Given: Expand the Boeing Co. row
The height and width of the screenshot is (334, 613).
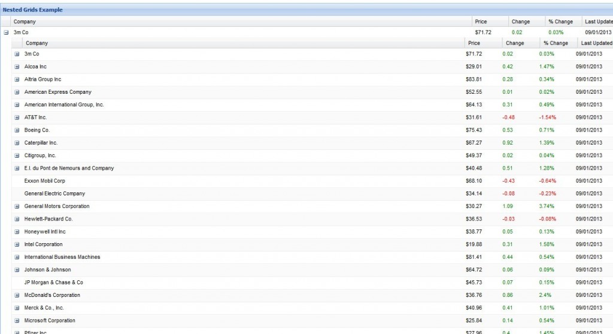Looking at the screenshot, I should pyautogui.click(x=17, y=130).
